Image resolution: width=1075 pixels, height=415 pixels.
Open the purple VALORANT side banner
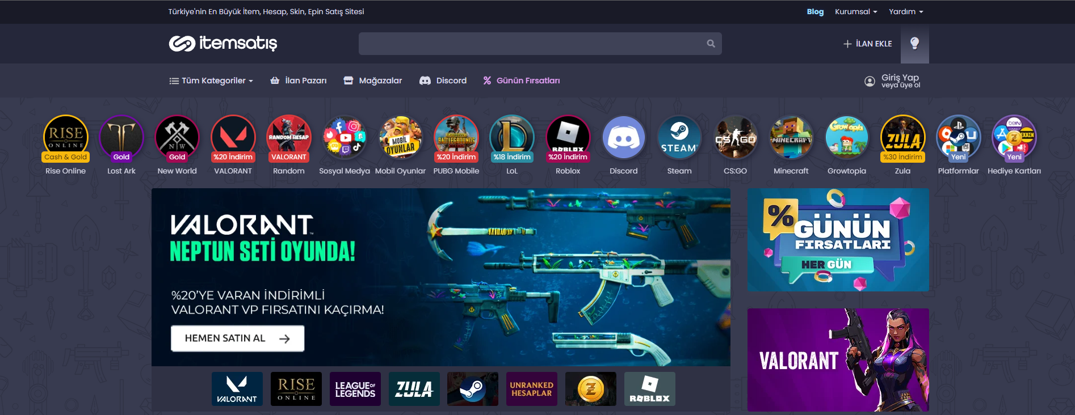pos(838,360)
